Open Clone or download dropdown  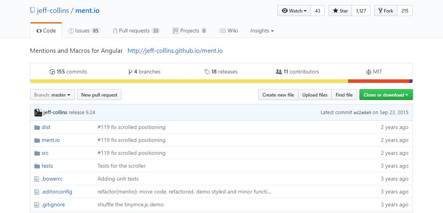(x=386, y=95)
